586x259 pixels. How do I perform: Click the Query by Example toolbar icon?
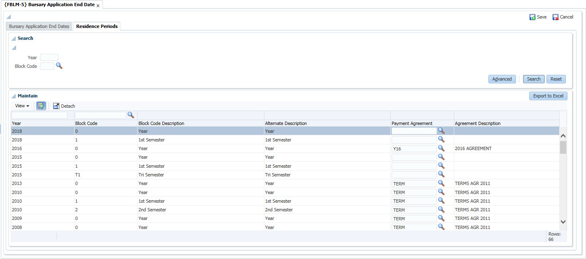[x=41, y=106]
